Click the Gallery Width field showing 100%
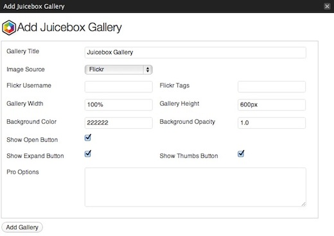 click(118, 105)
